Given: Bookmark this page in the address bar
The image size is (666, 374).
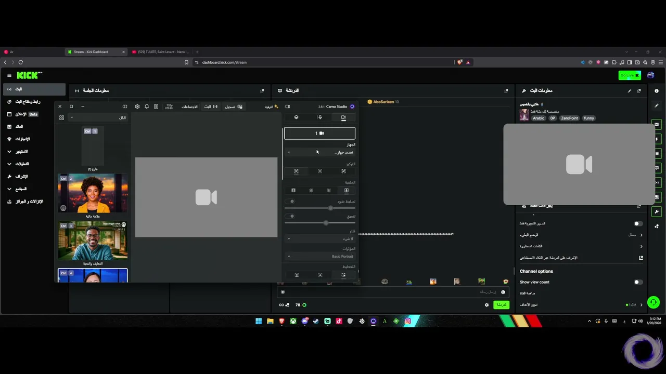Looking at the screenshot, I should click(x=186, y=62).
